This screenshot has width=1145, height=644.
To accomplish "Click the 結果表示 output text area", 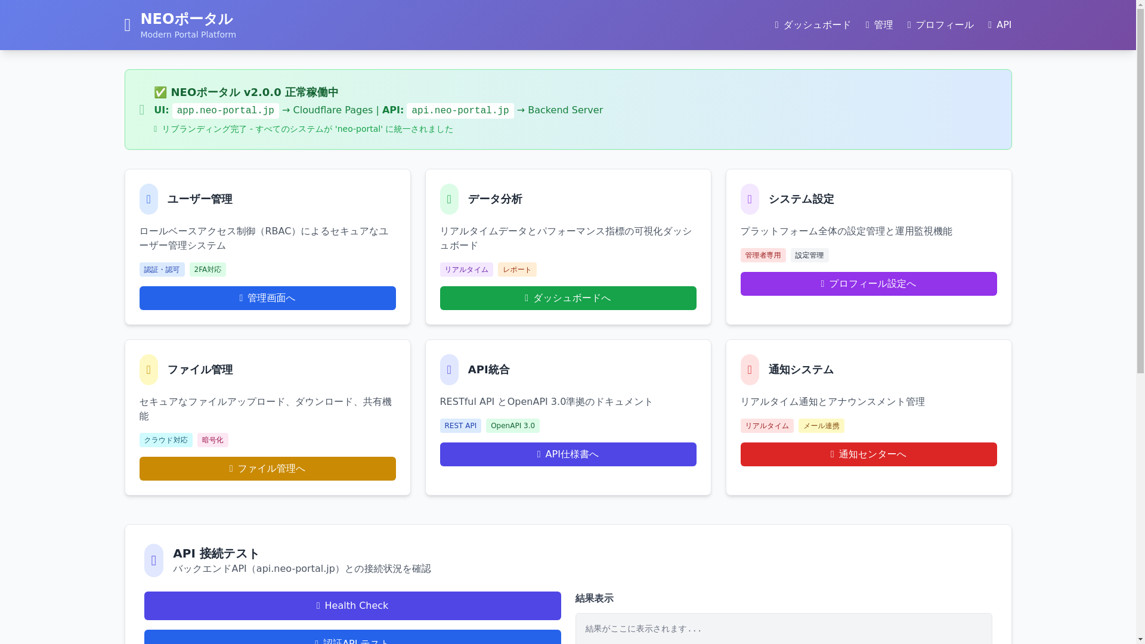I will click(783, 629).
